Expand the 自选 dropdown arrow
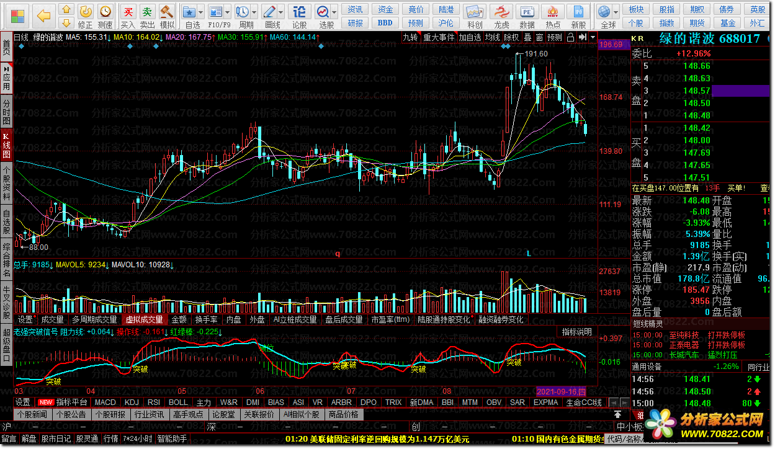 pyautogui.click(x=201, y=12)
